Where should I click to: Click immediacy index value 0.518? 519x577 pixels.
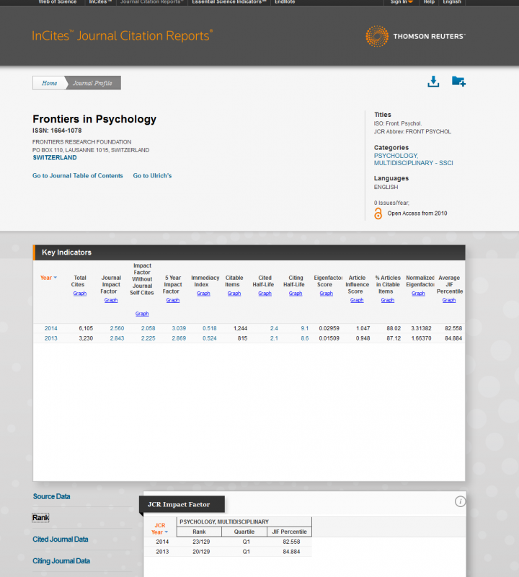click(x=209, y=328)
